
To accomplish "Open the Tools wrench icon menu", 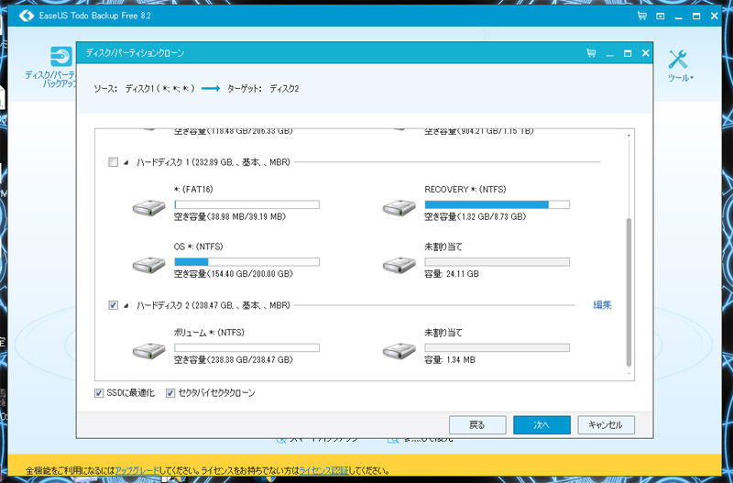I will click(678, 60).
